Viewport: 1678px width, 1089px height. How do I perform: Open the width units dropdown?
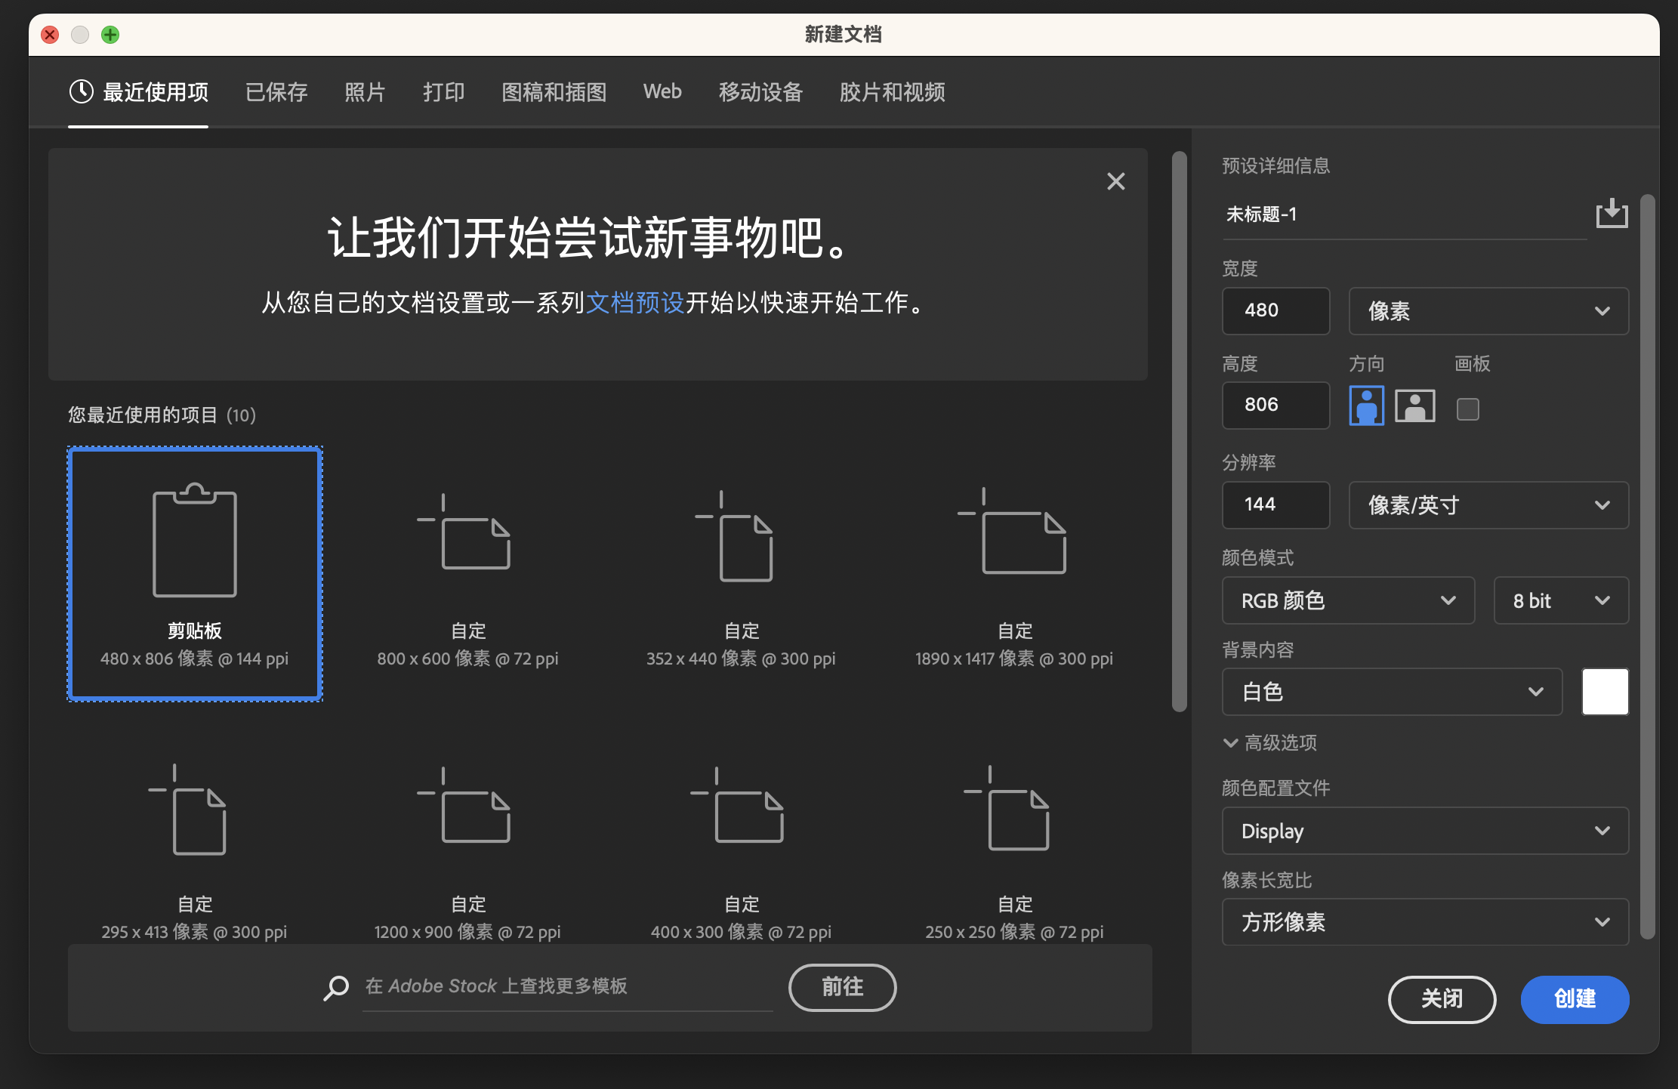coord(1488,311)
